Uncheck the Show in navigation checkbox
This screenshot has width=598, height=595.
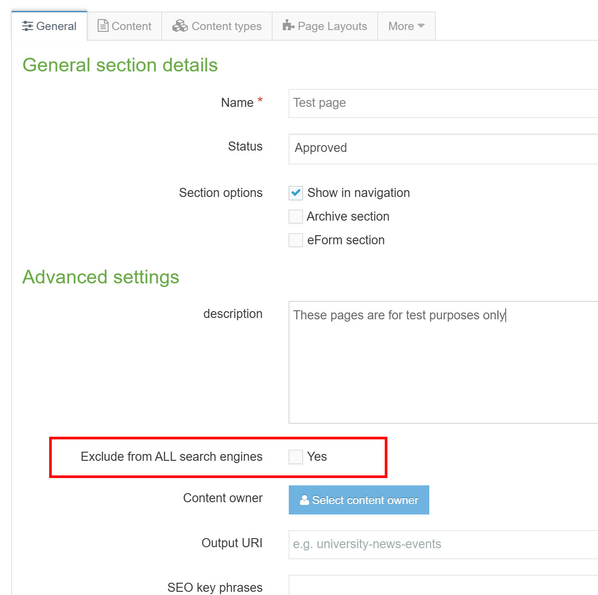coord(296,193)
